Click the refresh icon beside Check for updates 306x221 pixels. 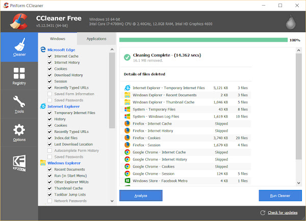pyautogui.click(x=263, y=213)
